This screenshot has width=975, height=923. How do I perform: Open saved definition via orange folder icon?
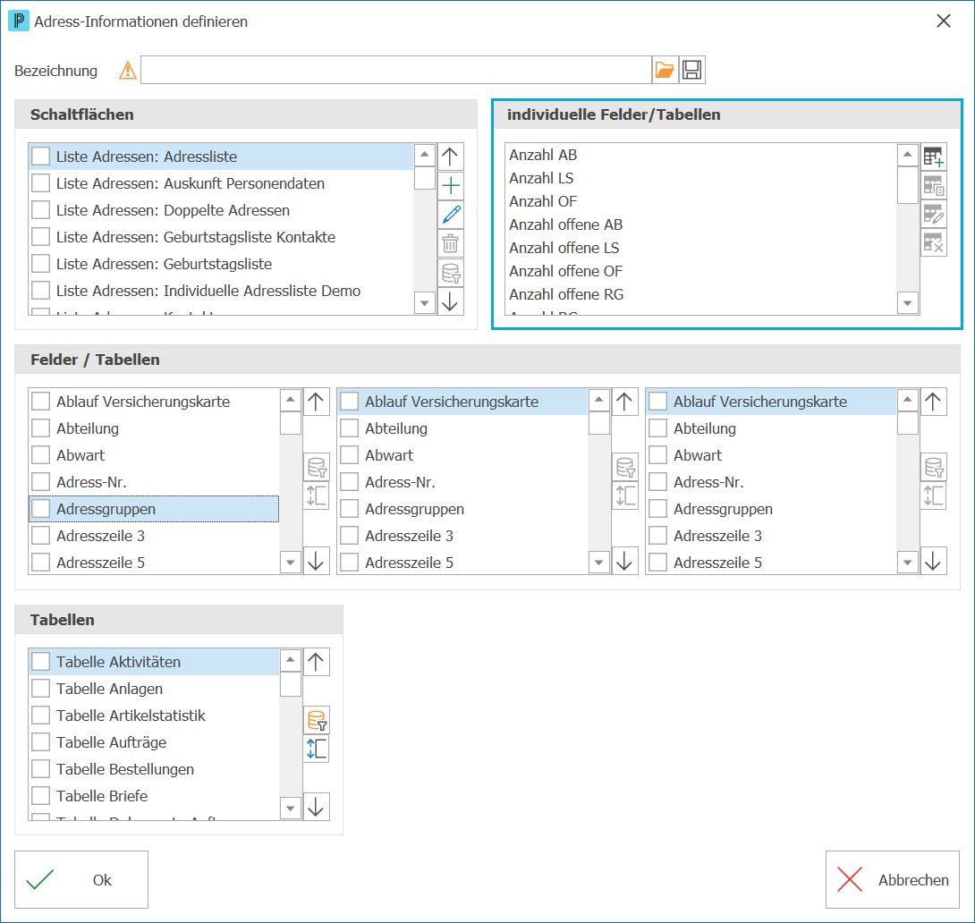[x=665, y=70]
